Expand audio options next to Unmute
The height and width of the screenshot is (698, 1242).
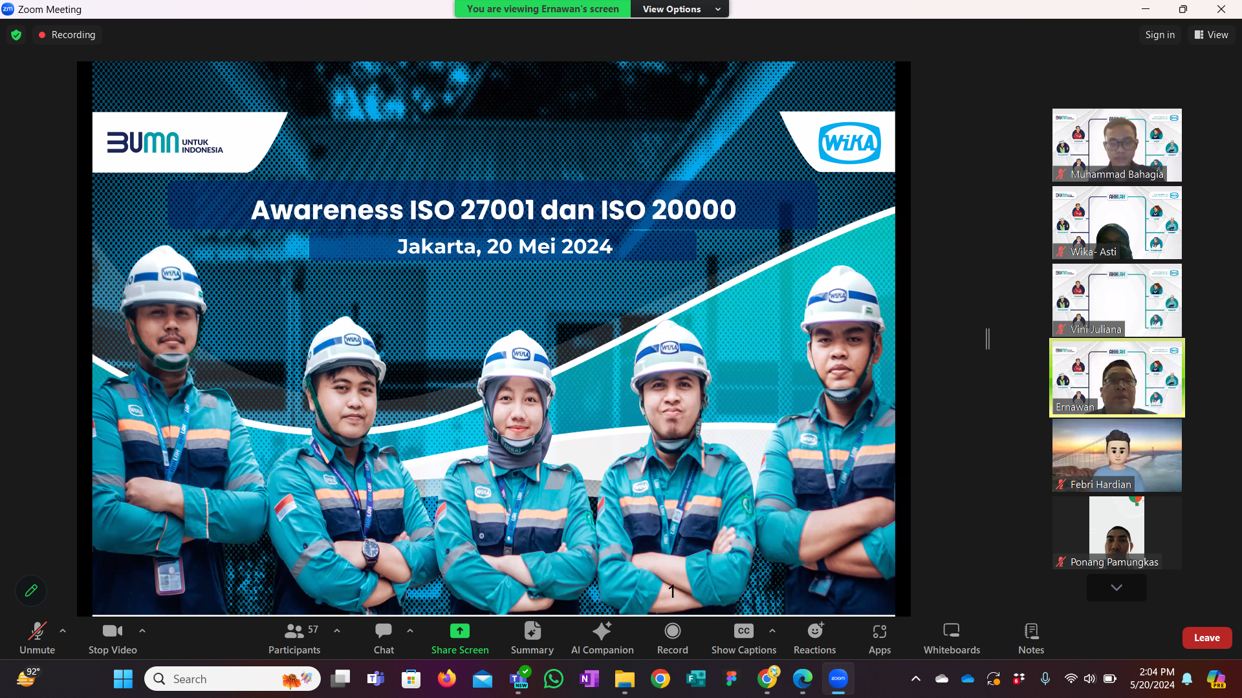click(x=62, y=631)
